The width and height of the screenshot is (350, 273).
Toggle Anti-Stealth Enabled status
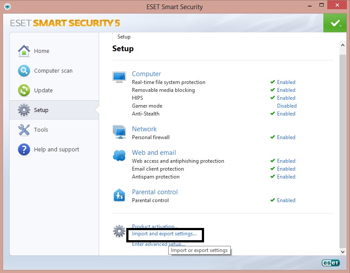[286, 114]
